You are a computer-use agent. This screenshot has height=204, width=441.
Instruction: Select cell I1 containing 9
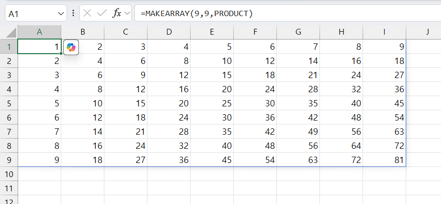tap(385, 46)
